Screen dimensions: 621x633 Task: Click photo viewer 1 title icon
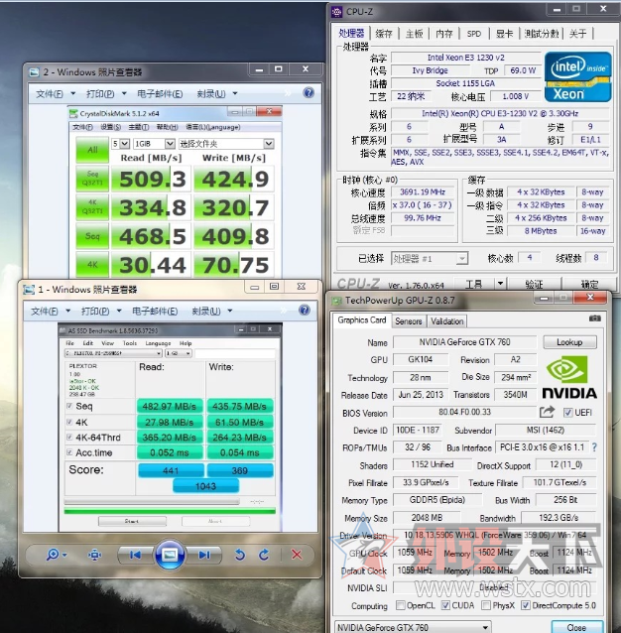[x=29, y=290]
